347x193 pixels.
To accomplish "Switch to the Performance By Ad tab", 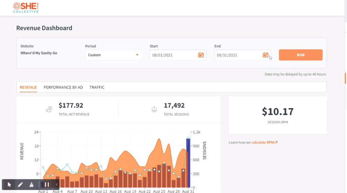I will point(63,87).
